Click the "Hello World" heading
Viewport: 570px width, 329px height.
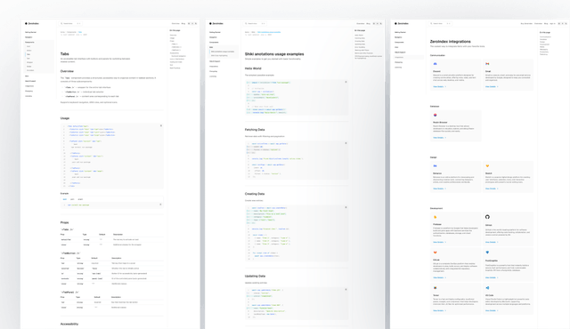pyautogui.click(x=253, y=68)
